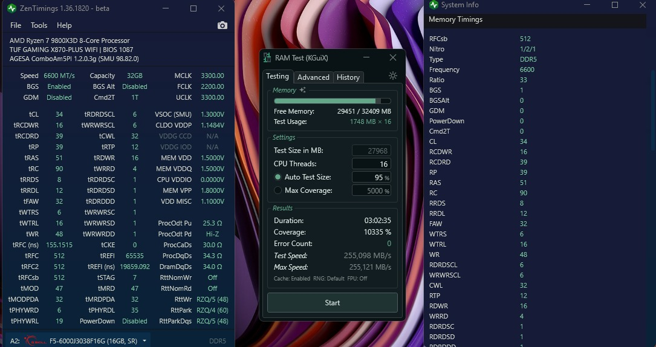Click the CLDO VDDP value 1.1484V
Screen dimensions: 656x347
pos(212,125)
